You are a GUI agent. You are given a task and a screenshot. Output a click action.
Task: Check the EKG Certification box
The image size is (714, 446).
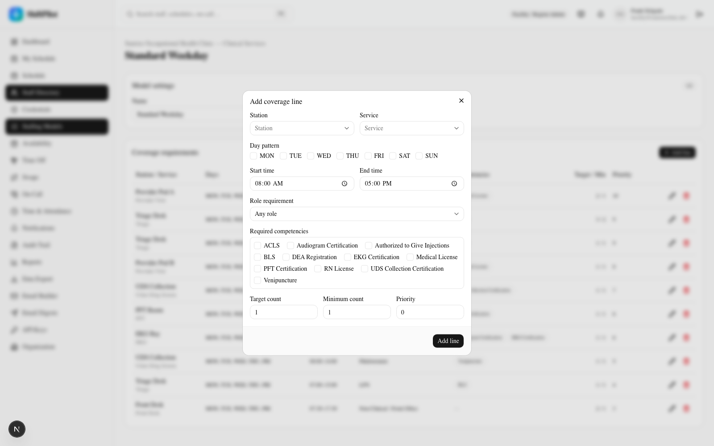[x=348, y=257]
